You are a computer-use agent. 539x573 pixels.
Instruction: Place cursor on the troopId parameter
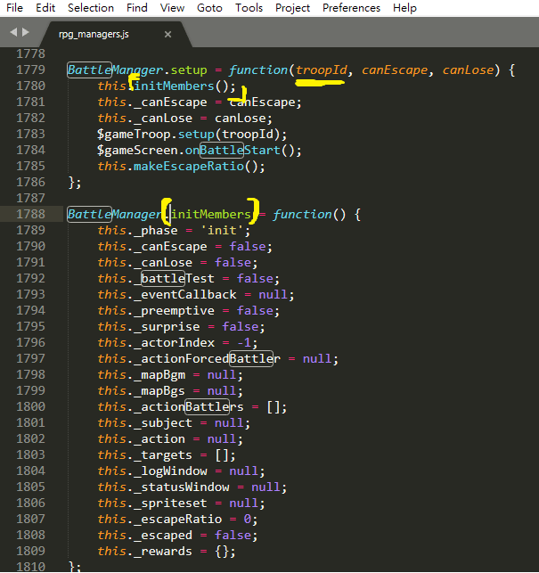[321, 70]
